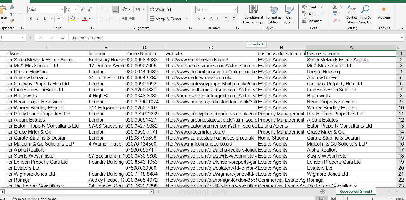Expand the formula bar arrow
This screenshot has height=200, width=406.
402,38
